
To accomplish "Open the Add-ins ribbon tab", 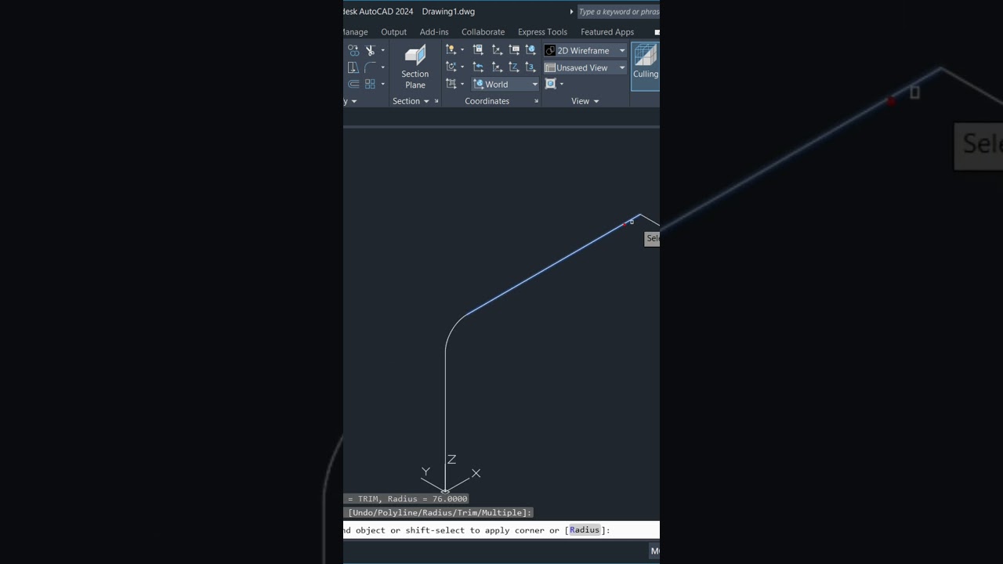I will pyautogui.click(x=434, y=32).
